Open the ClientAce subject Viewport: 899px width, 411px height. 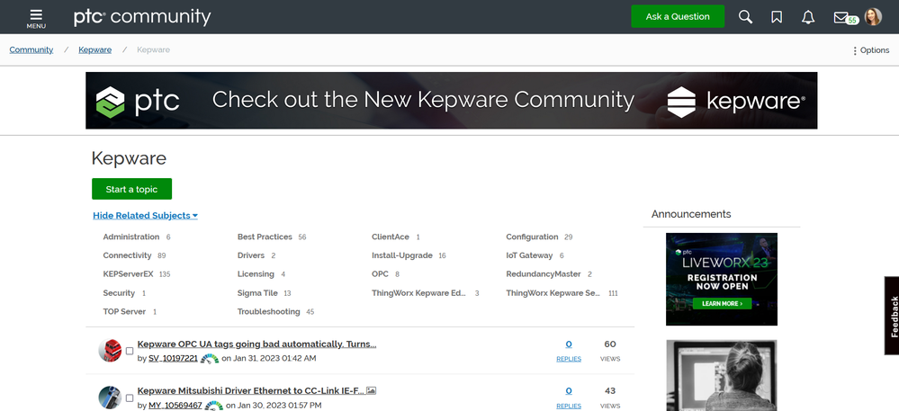[x=391, y=237]
